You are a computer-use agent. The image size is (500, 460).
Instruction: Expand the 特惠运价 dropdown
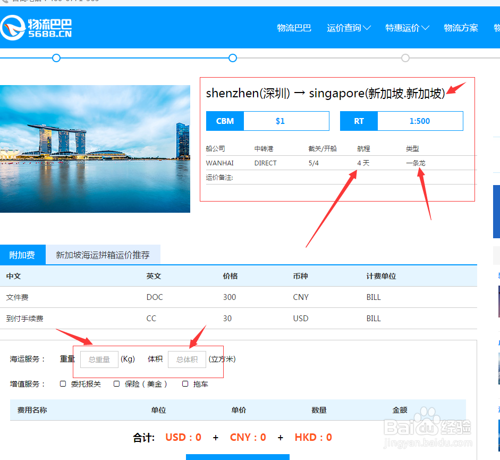tap(406, 28)
